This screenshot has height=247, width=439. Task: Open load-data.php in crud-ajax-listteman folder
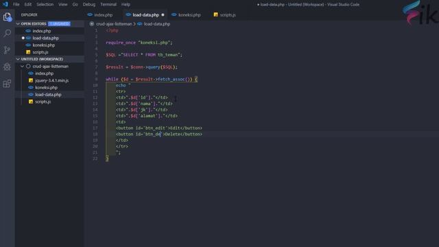pyautogui.click(x=48, y=95)
